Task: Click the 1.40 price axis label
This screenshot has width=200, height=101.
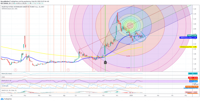Action: point(194,64)
